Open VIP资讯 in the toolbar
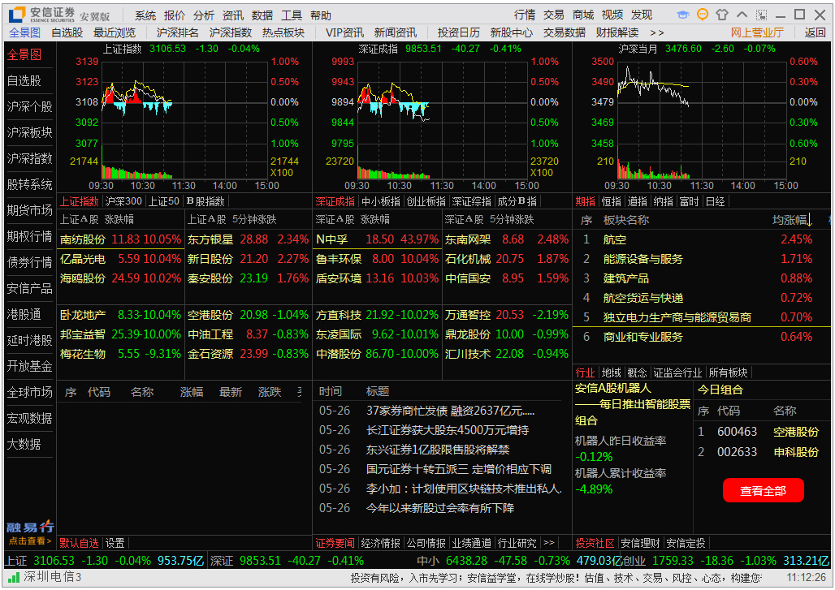835x590 pixels. 344,33
